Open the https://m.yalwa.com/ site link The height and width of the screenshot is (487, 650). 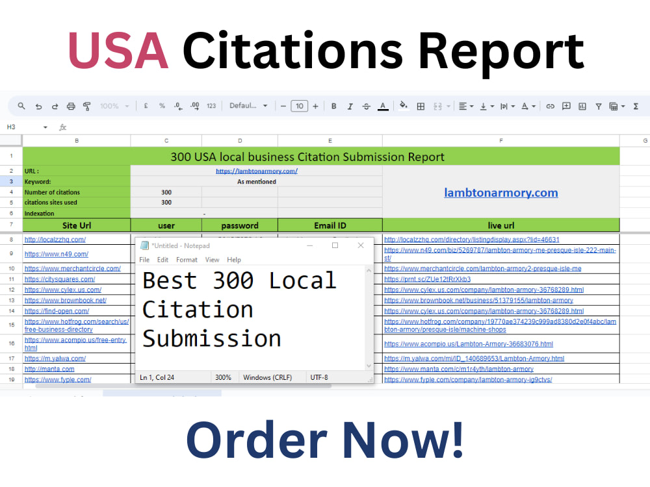tap(55, 358)
